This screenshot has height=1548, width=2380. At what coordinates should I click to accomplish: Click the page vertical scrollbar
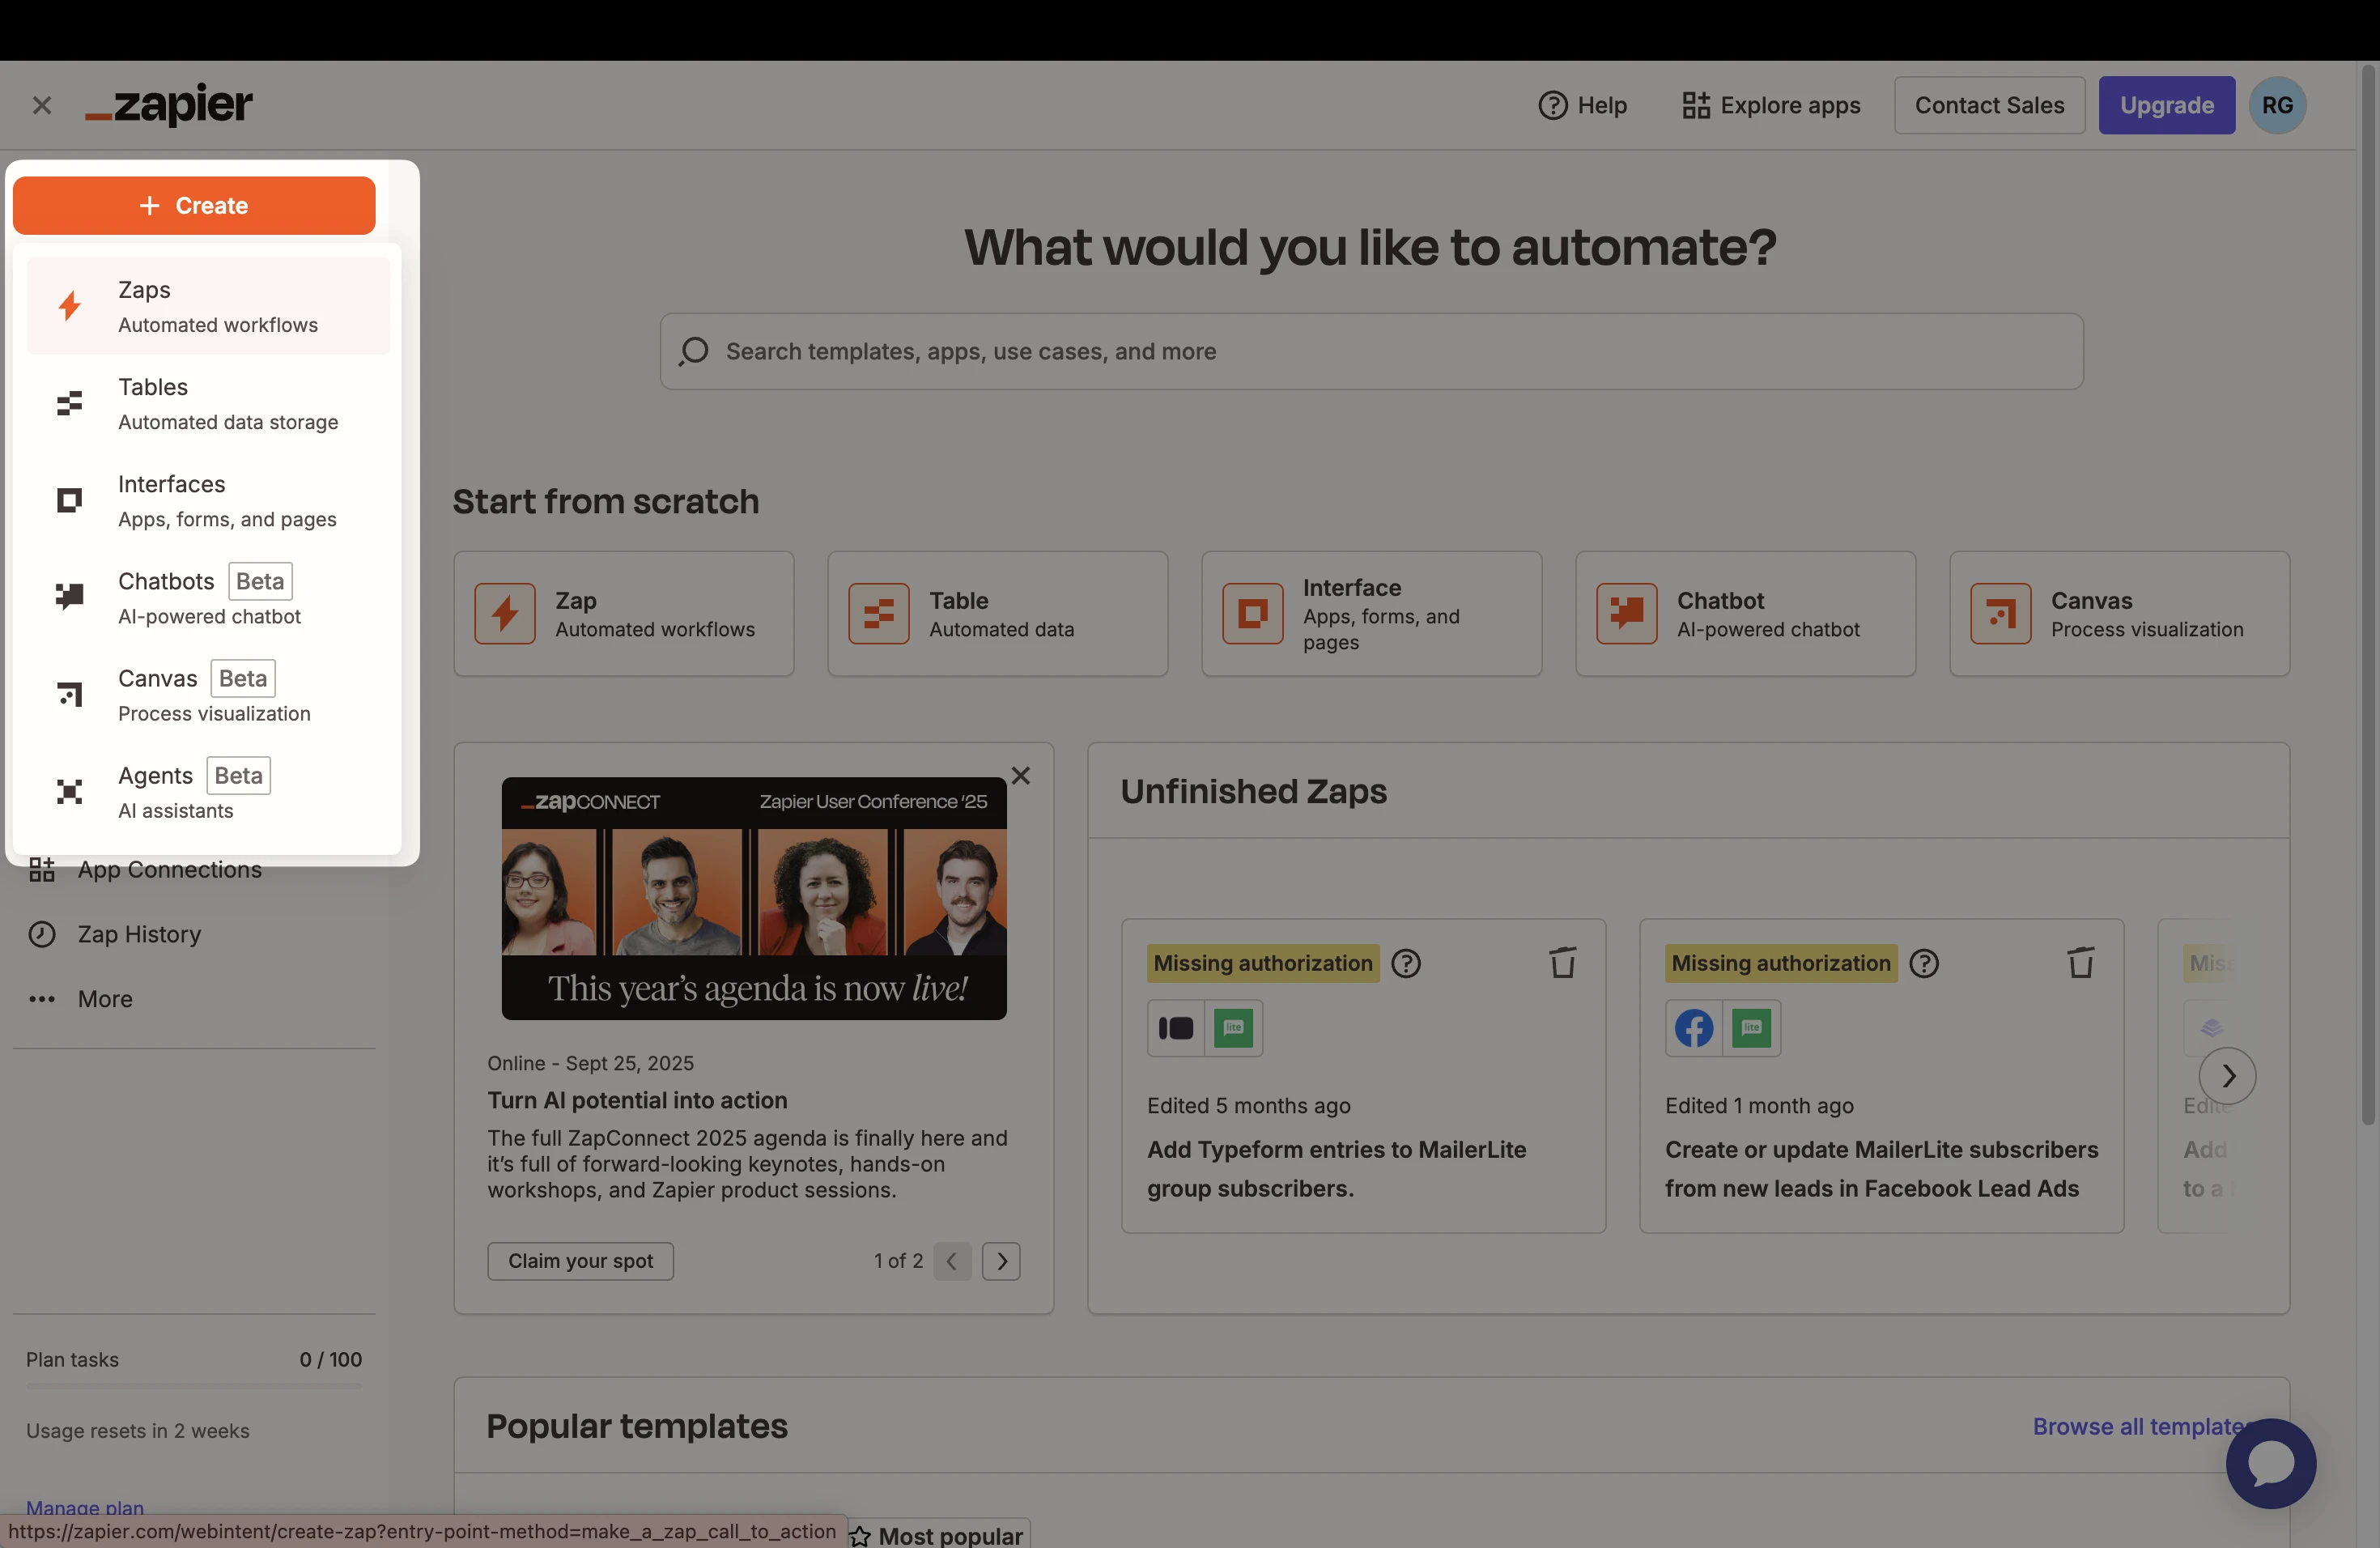[2368, 595]
